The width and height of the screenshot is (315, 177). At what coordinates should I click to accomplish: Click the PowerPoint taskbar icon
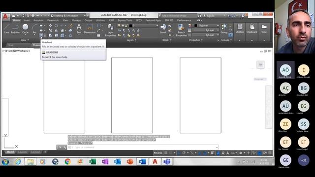[x=130, y=162]
